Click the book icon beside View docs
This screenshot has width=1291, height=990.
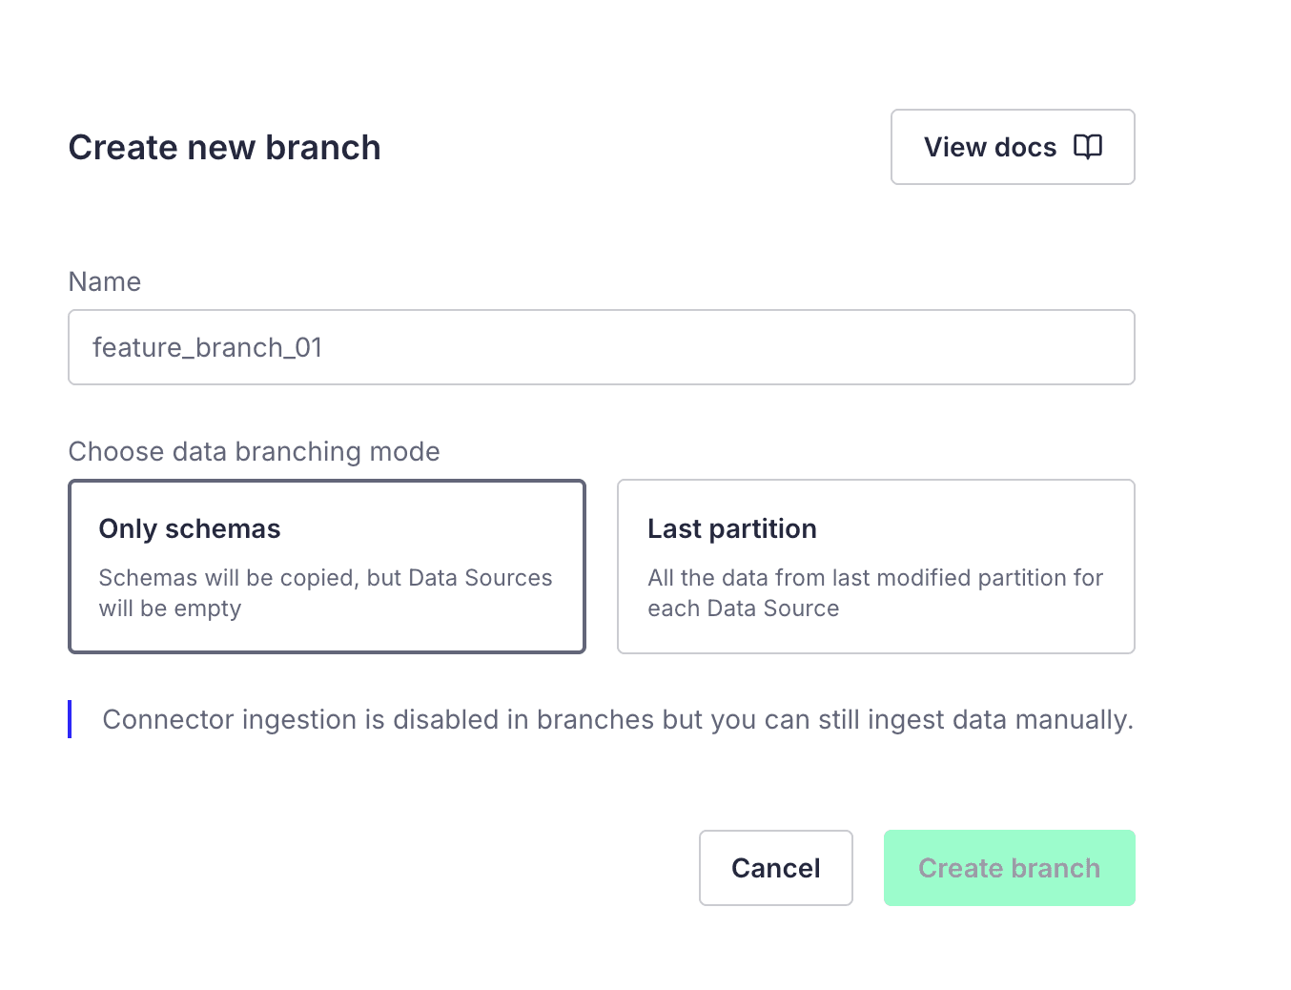pos(1087,147)
